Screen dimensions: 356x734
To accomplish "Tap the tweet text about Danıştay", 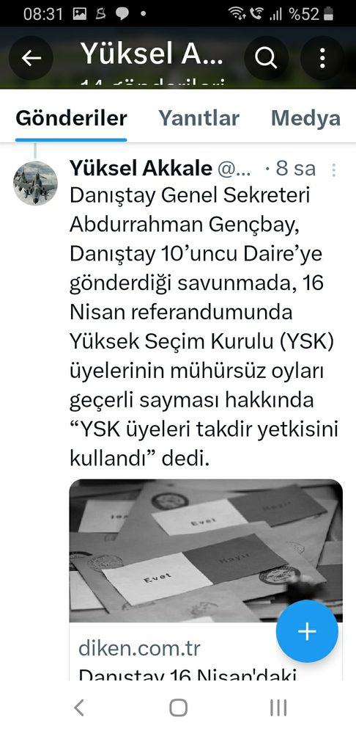I will [204, 327].
